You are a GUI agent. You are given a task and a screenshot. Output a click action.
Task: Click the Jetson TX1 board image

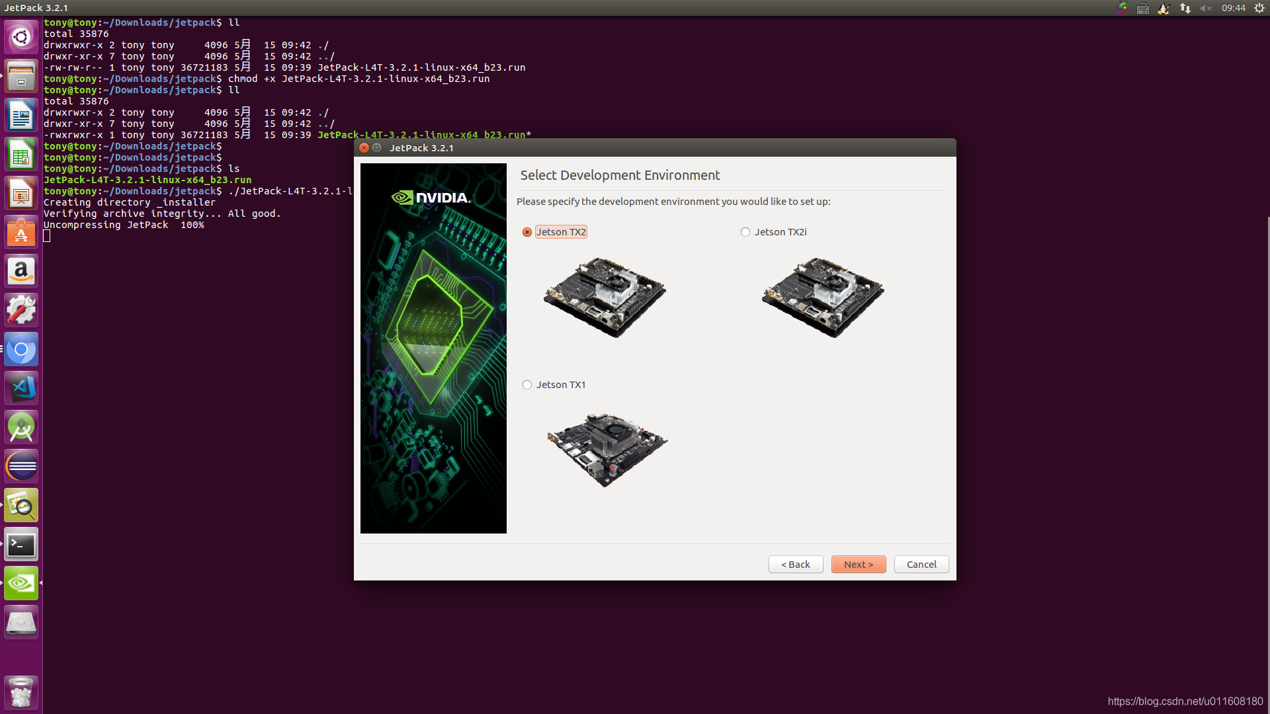(x=607, y=450)
